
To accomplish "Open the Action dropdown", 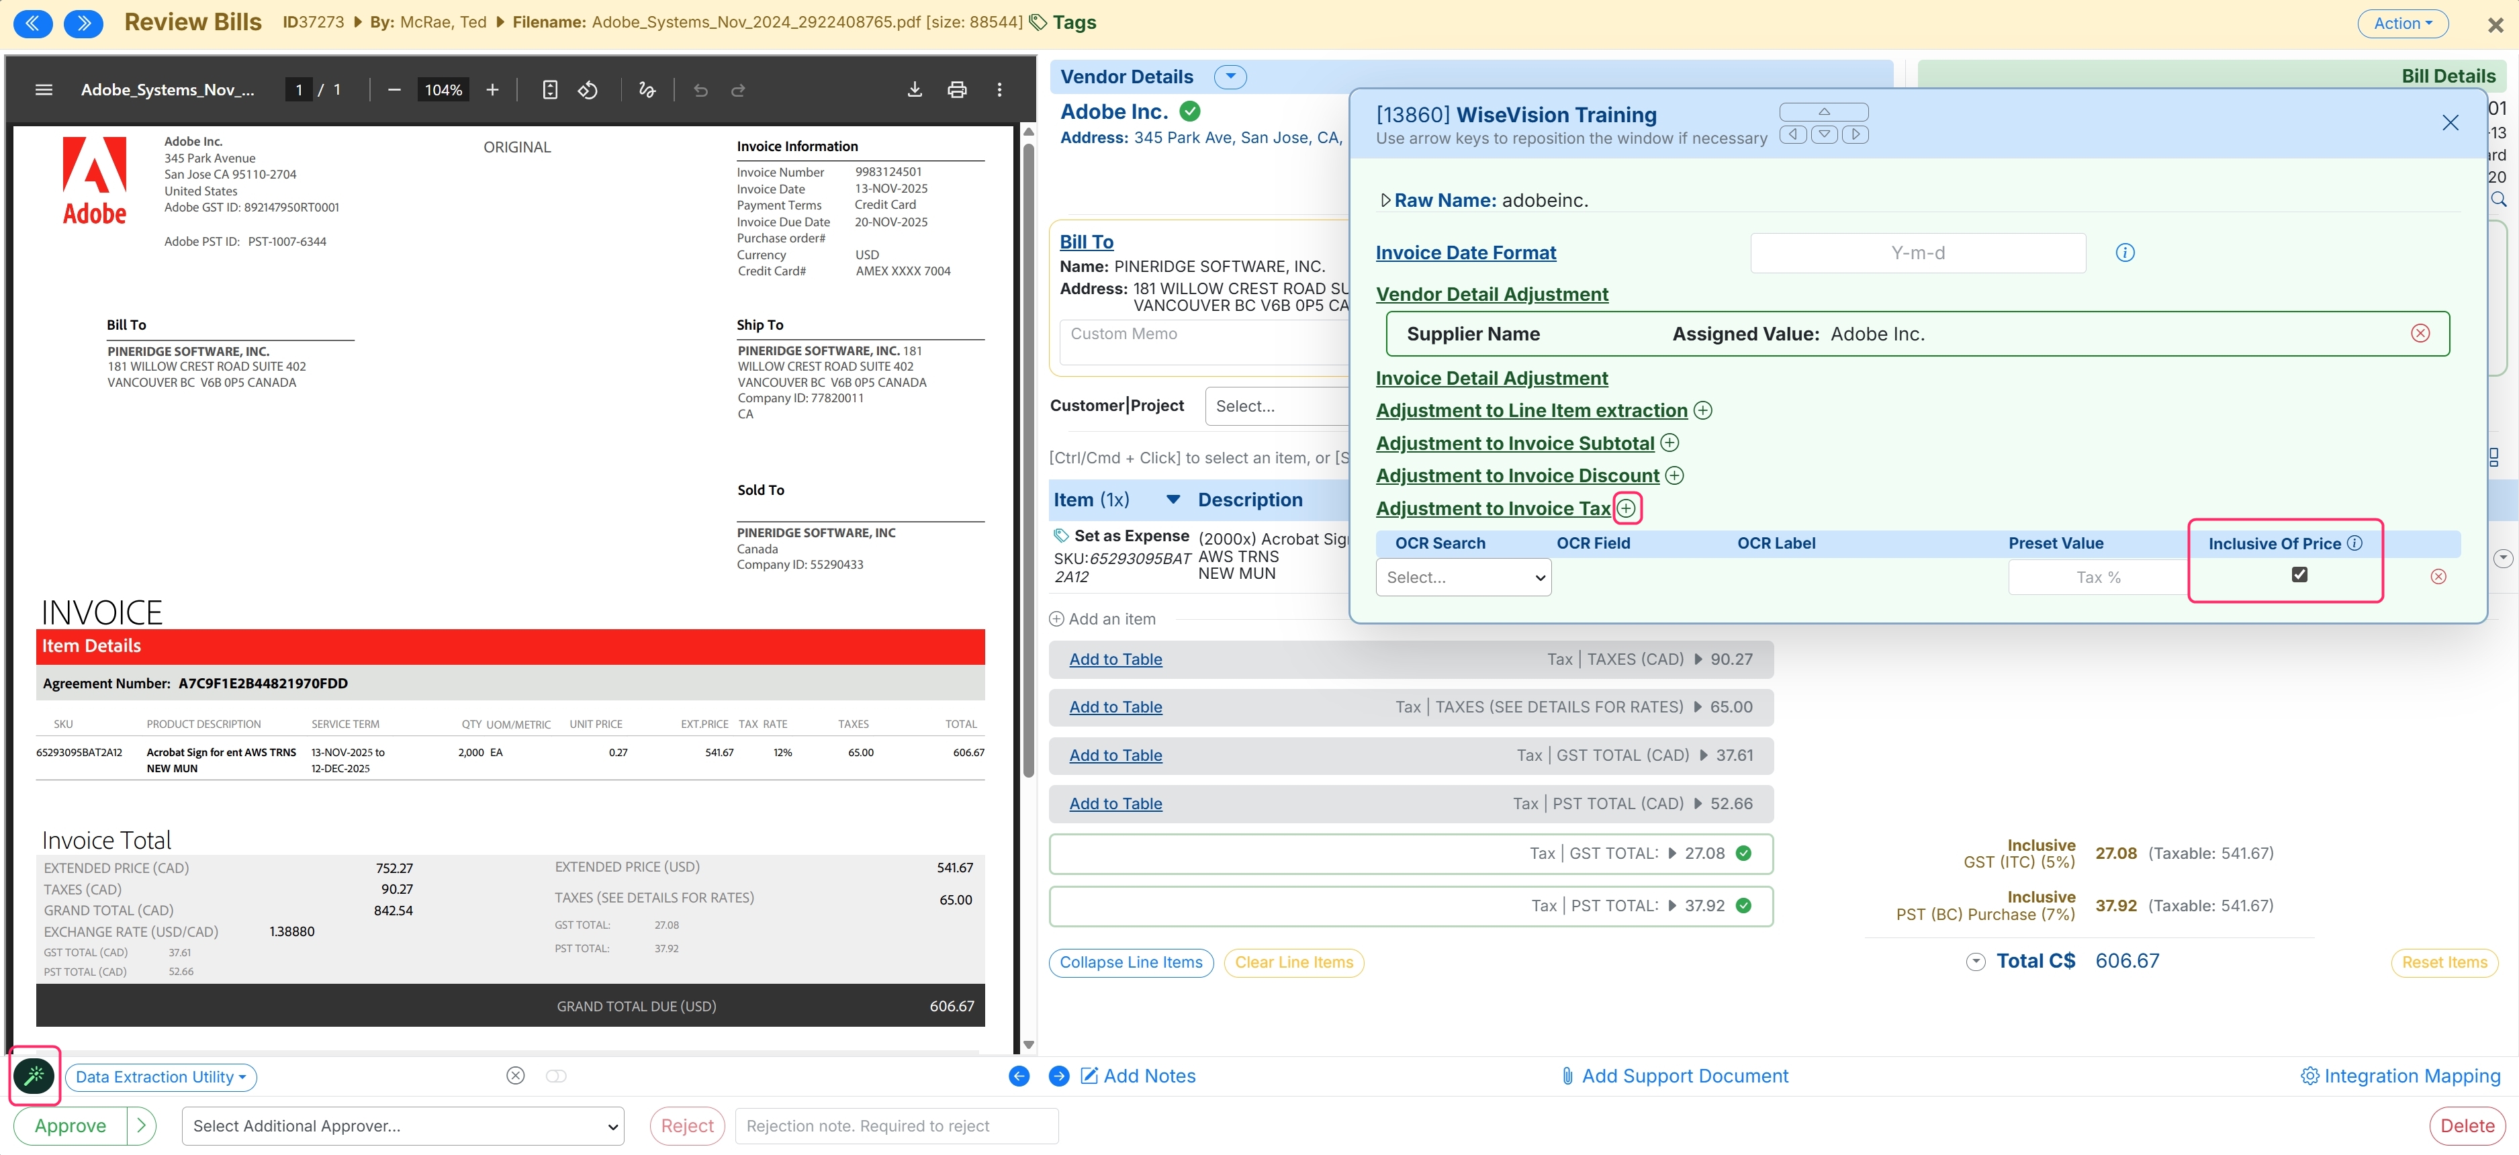I will tap(2401, 24).
